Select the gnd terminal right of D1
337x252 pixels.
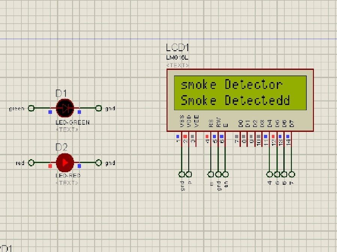[98, 108]
